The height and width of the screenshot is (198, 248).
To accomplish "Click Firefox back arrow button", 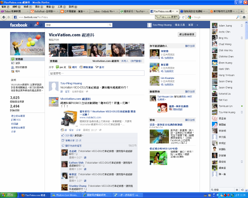I will point(4,17).
